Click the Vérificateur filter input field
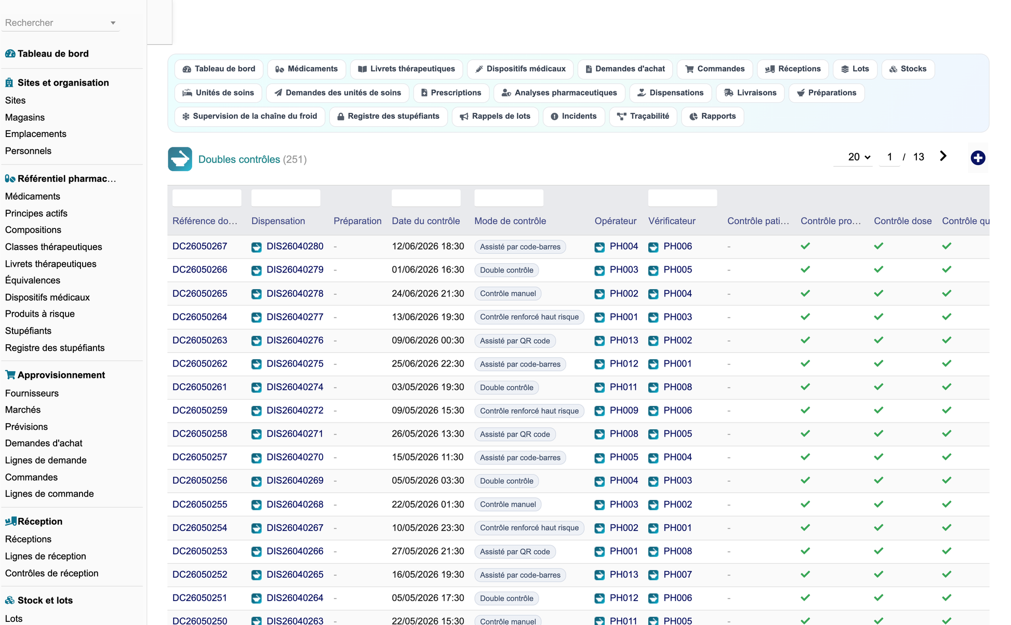The width and height of the screenshot is (1011, 625). click(x=683, y=198)
